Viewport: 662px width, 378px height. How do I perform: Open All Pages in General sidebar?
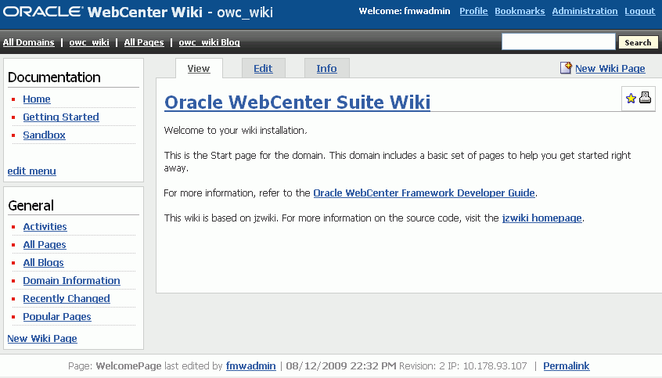coord(45,244)
